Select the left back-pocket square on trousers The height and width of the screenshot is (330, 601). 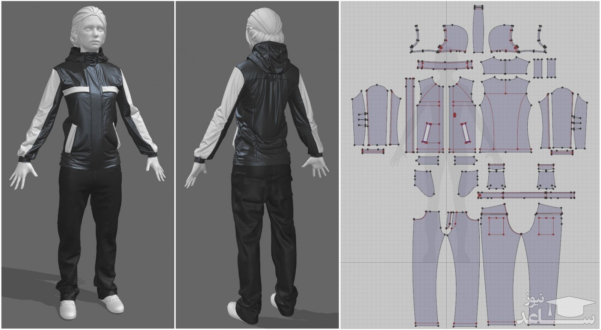click(497, 226)
